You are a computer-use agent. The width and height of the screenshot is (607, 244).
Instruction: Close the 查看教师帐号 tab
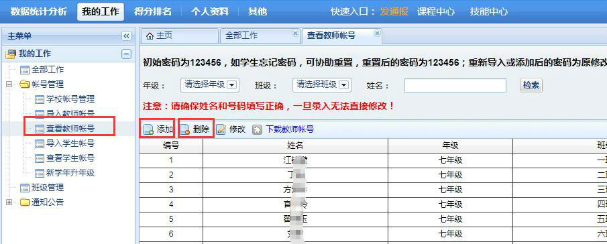click(x=376, y=33)
